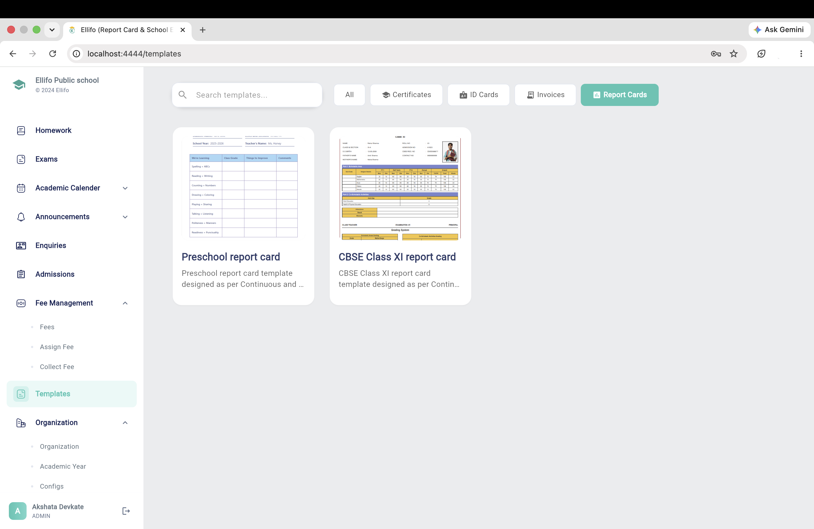Close the Ellifo browser tab
The width and height of the screenshot is (814, 529).
(183, 30)
